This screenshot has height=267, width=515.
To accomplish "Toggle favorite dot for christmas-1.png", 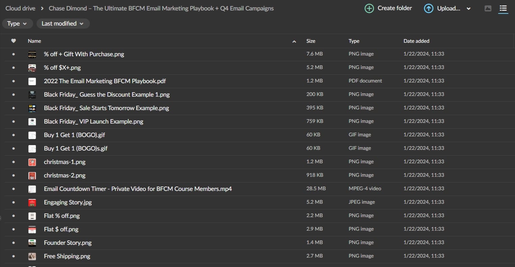I will (x=14, y=162).
